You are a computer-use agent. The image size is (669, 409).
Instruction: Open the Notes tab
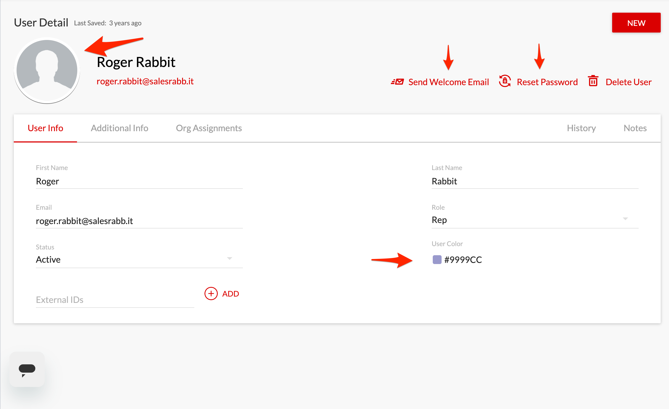[x=635, y=128]
